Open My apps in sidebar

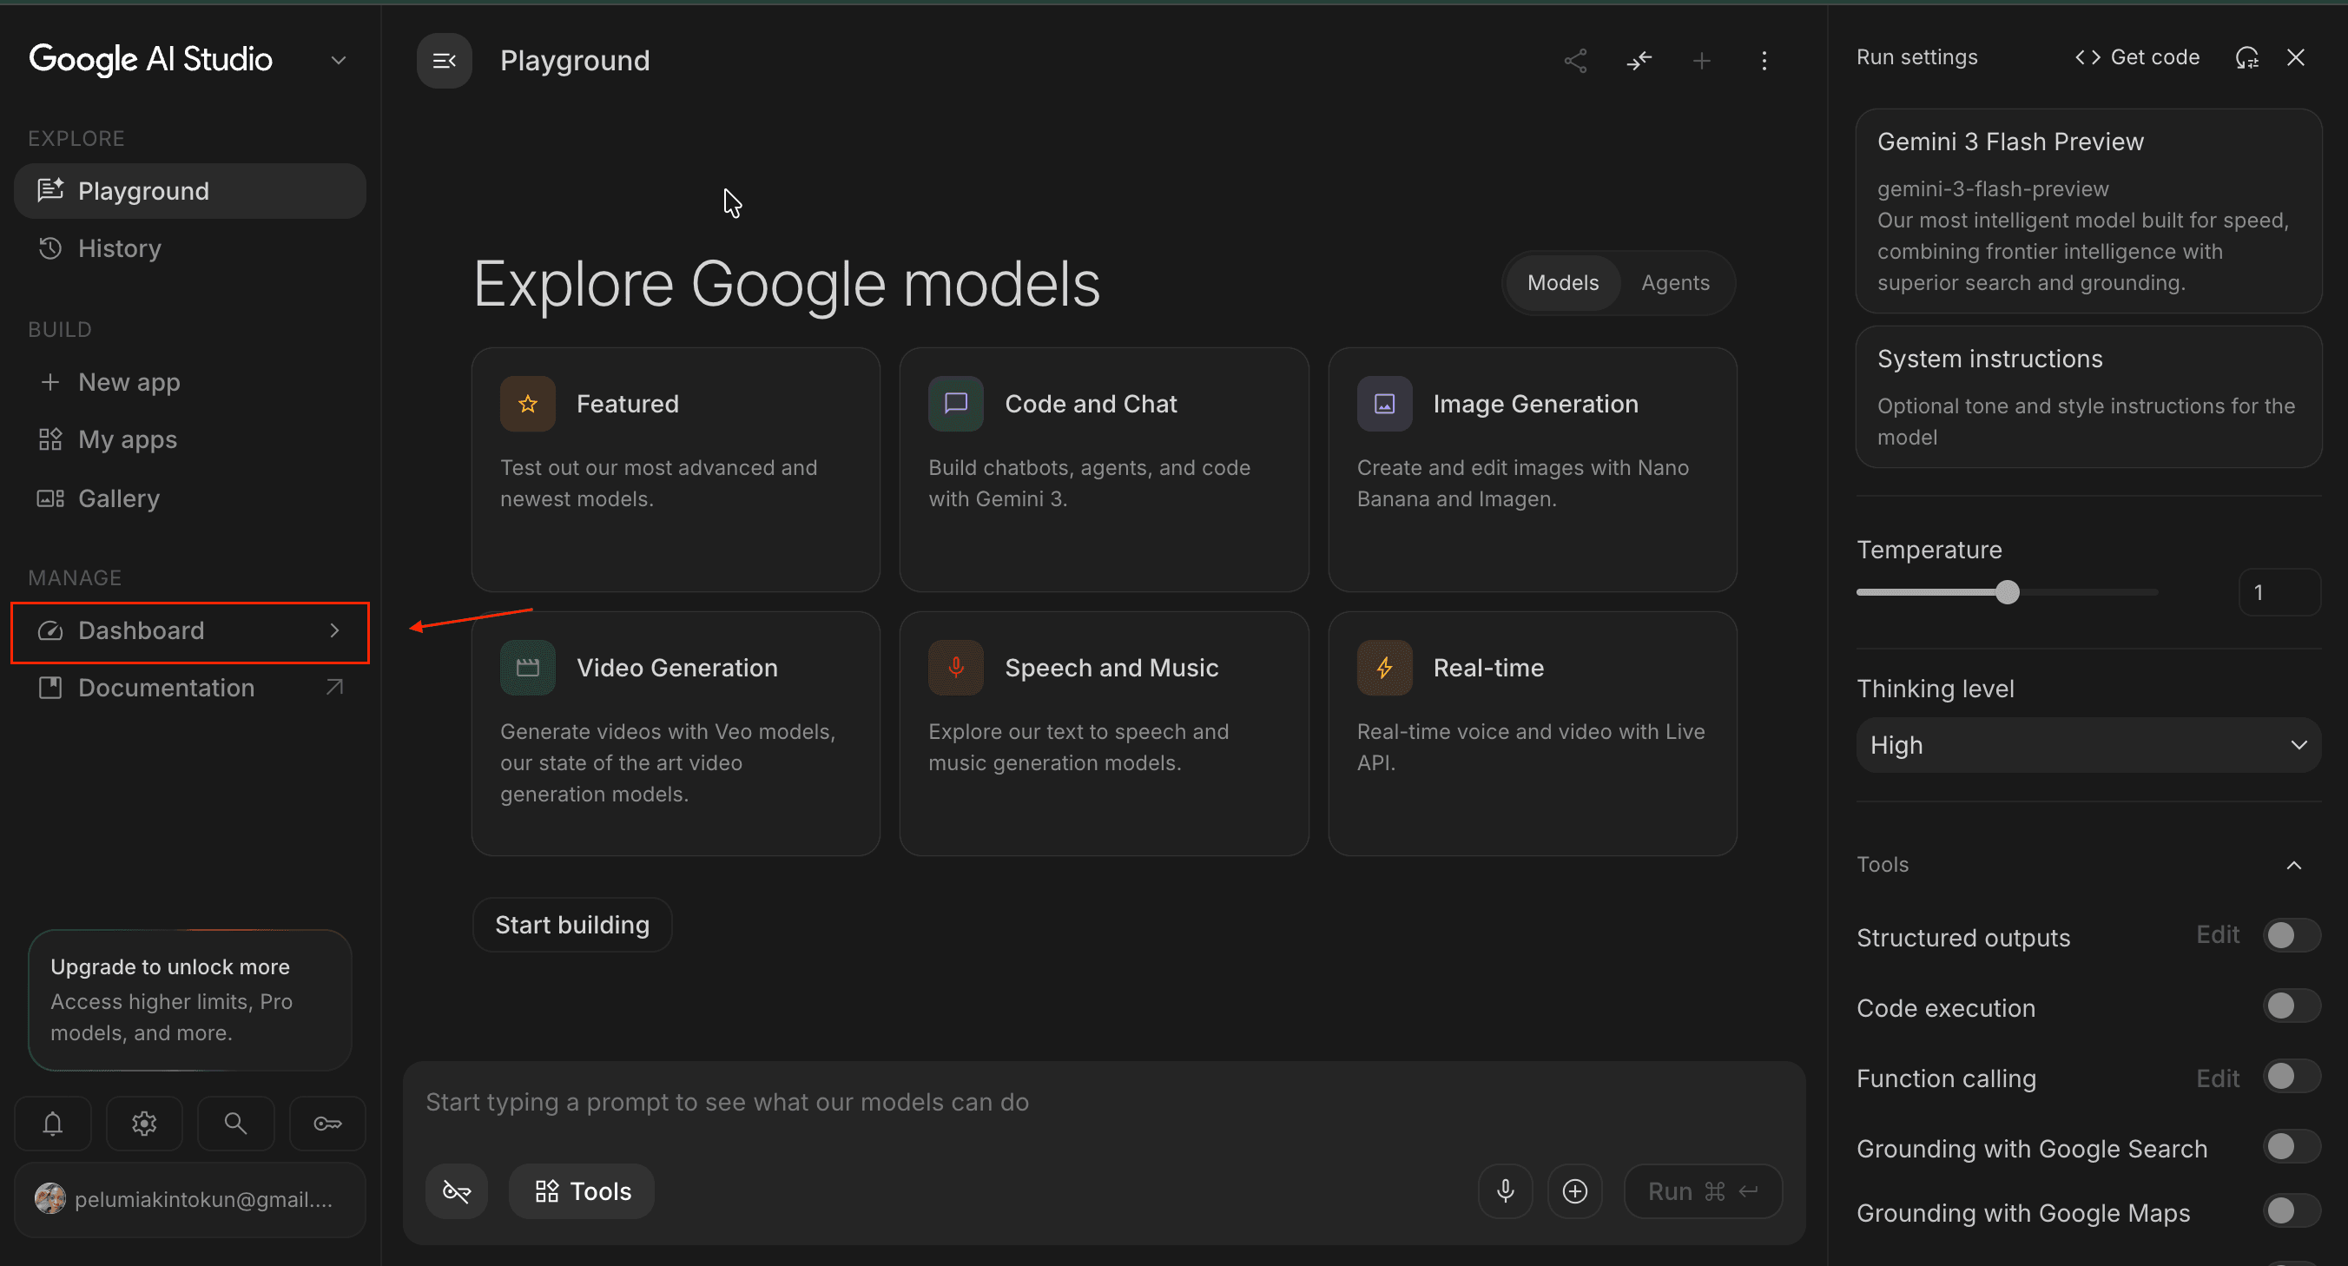click(x=189, y=439)
